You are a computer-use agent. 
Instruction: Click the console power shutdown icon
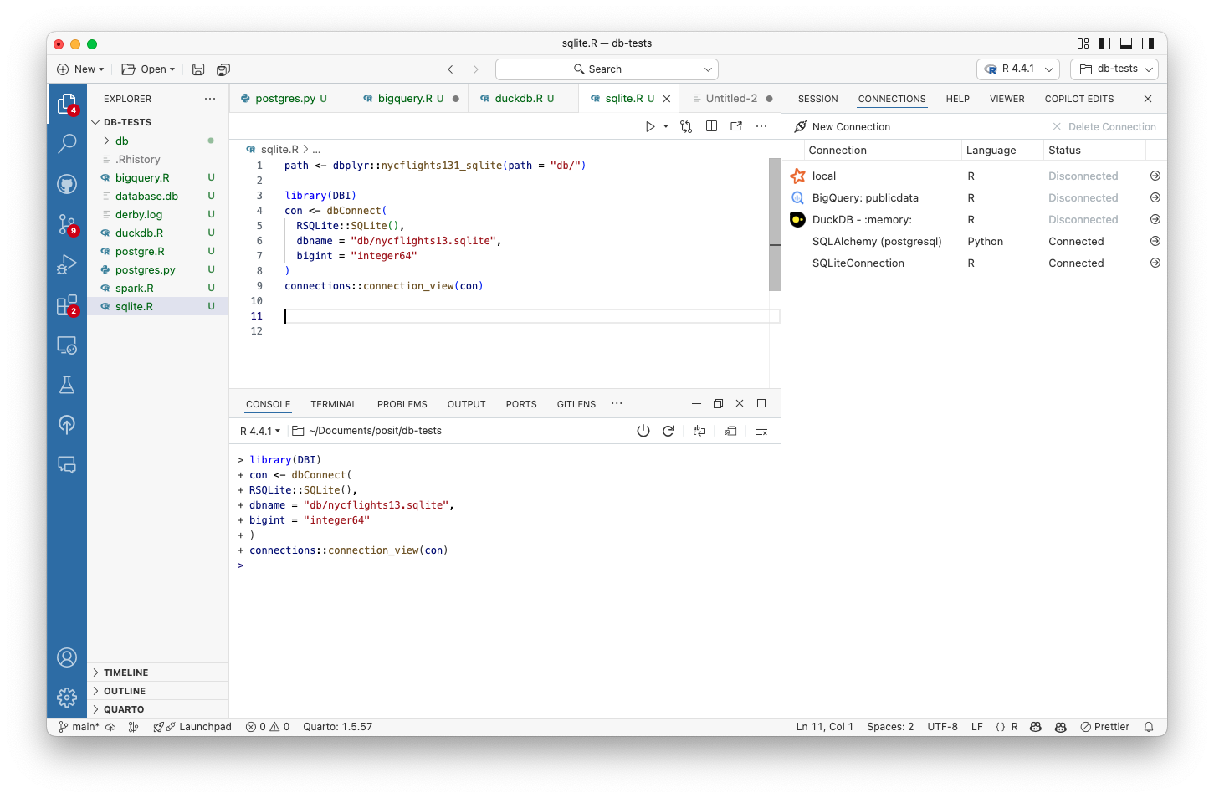point(643,431)
